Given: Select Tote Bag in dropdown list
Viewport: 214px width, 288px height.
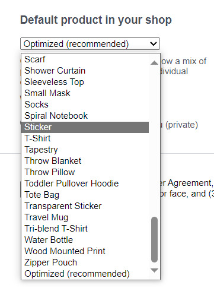Looking at the screenshot, I should coord(85,195).
